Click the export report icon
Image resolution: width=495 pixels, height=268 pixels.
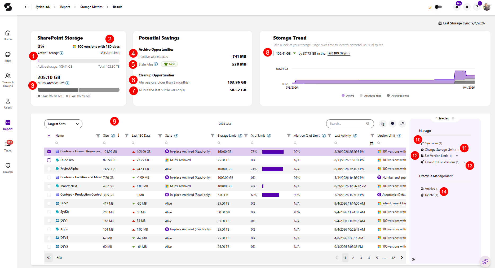(382, 124)
